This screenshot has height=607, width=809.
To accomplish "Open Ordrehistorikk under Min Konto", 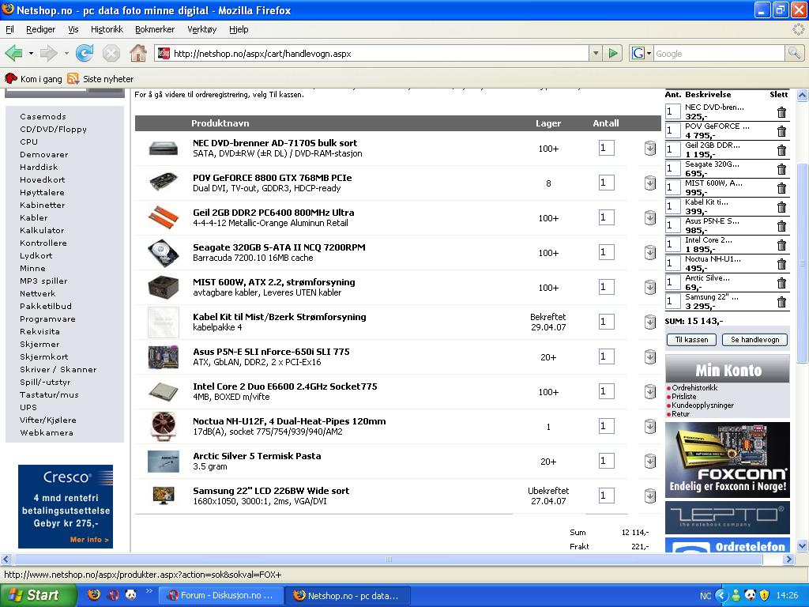I will click(694, 387).
